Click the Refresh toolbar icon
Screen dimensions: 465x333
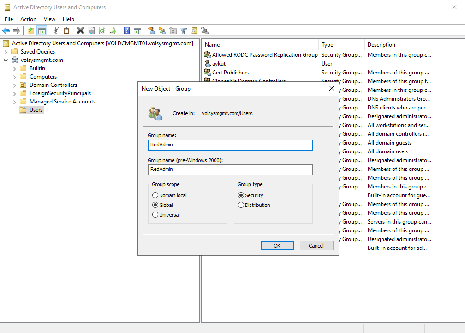[x=102, y=31]
